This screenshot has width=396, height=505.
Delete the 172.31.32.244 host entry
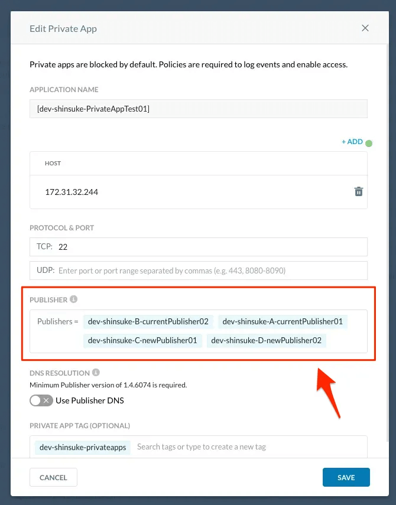click(x=359, y=191)
